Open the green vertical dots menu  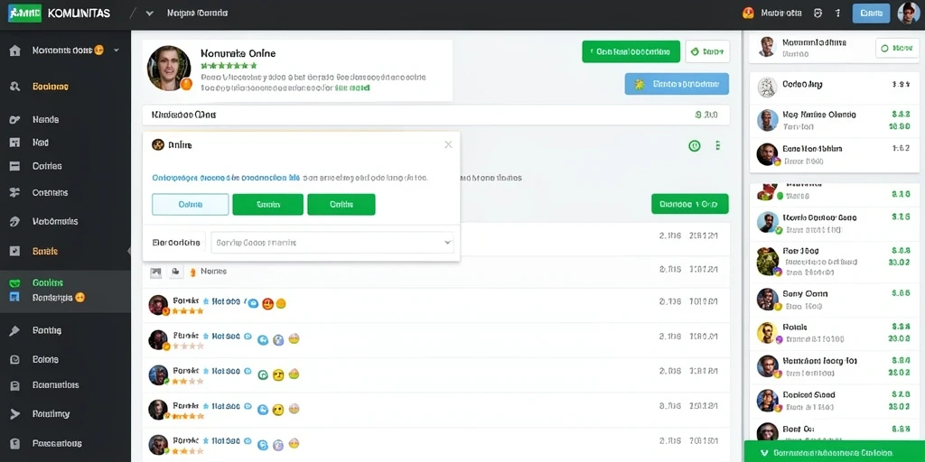tap(718, 145)
